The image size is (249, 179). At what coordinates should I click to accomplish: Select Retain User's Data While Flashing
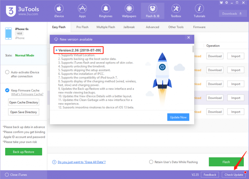pyautogui.click(x=151, y=162)
